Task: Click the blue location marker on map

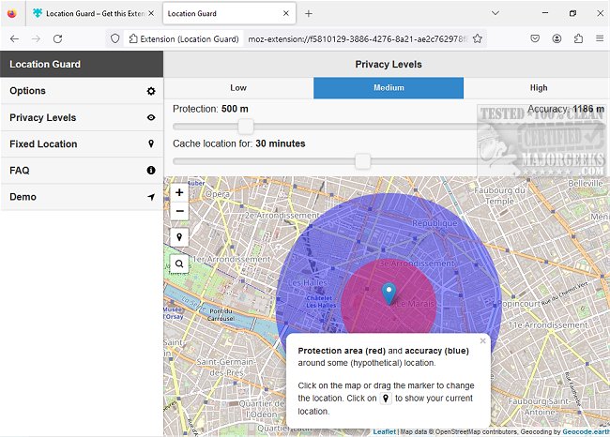Action: click(389, 293)
